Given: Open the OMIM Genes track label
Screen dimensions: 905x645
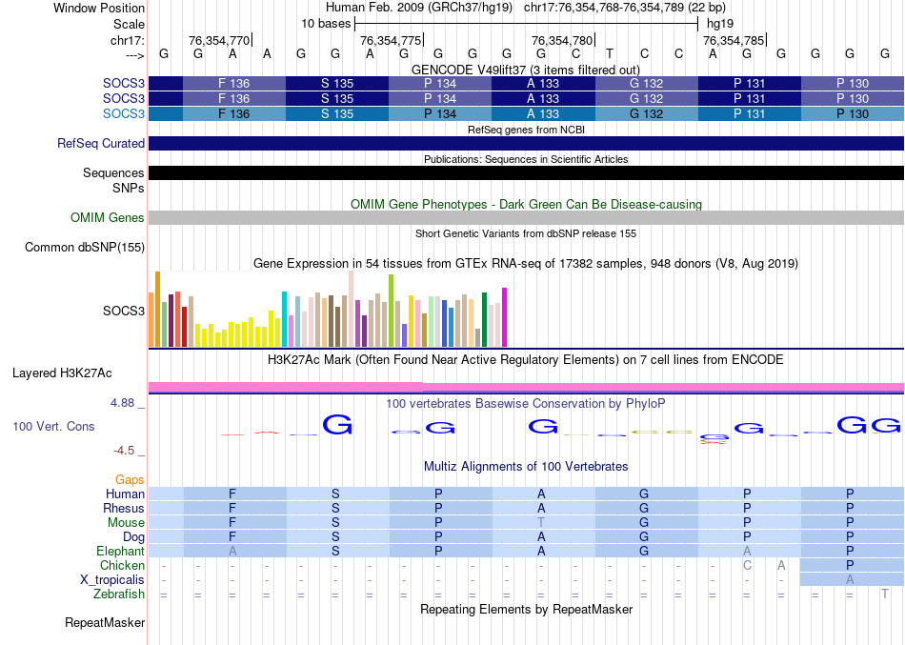Looking at the screenshot, I should (x=107, y=217).
